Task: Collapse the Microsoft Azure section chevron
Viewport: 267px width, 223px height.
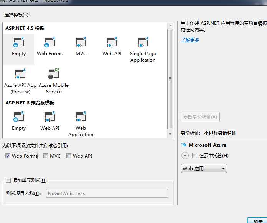Action: 185,155
